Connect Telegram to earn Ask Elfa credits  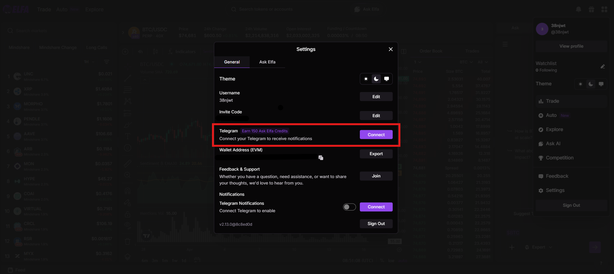tap(376, 135)
